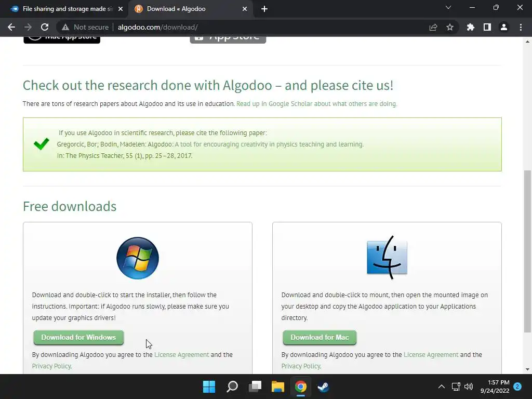Open the notification badge showing 2

[x=517, y=387]
